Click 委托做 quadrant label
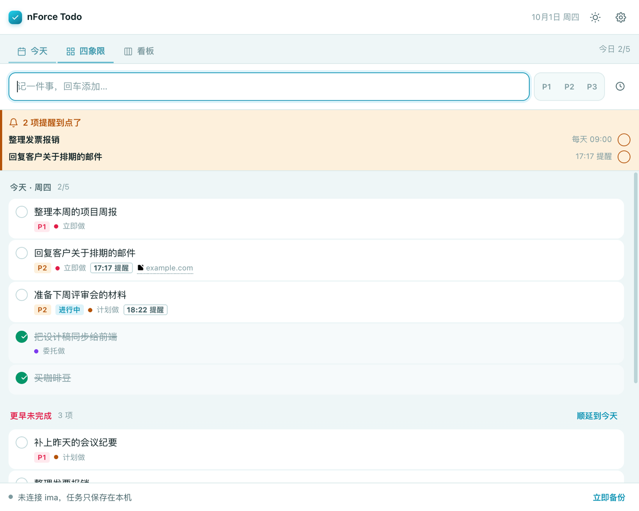This screenshot has width=639, height=511. click(x=54, y=351)
